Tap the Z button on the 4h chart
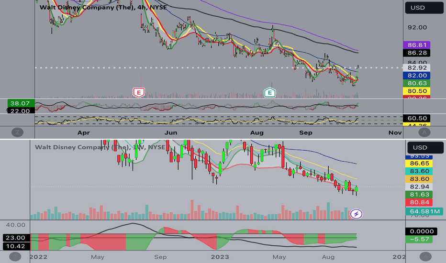This screenshot has height=263, width=446. 17,132
